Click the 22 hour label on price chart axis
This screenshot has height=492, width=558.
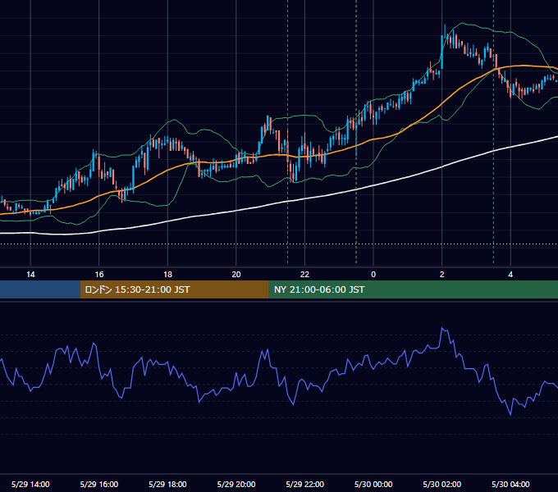coord(304,275)
